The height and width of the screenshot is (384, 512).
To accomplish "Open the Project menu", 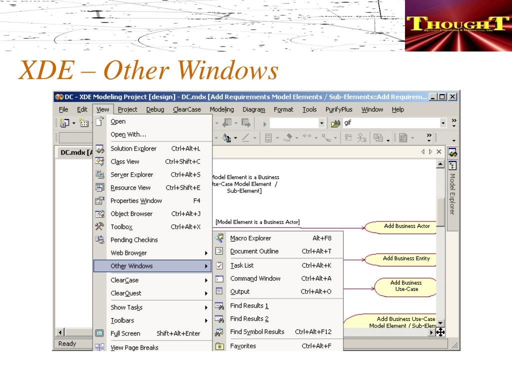I will [x=127, y=109].
